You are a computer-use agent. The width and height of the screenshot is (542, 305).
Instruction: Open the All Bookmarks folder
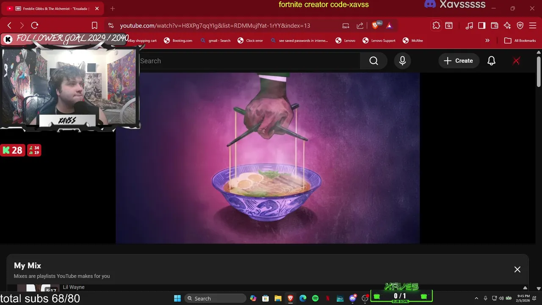(x=520, y=41)
